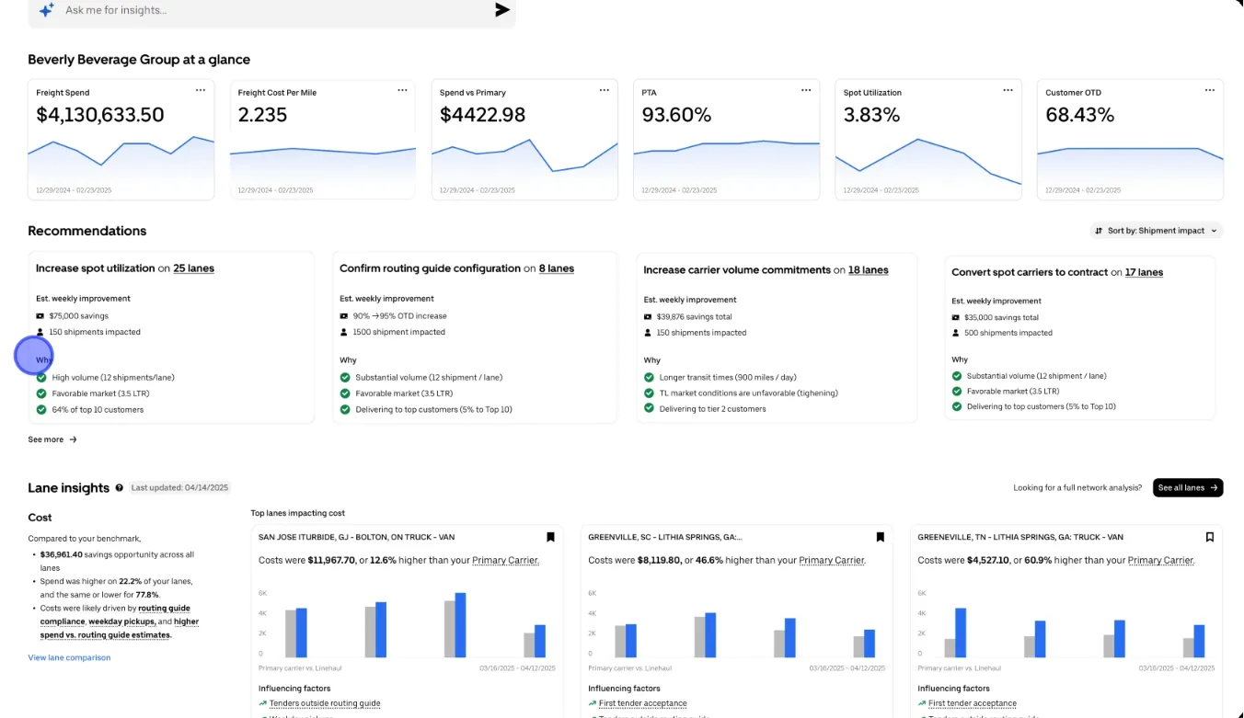Click Primary Carrier link in Greenville SC card
The image size is (1244, 718).
[x=832, y=560]
